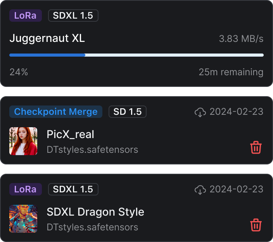Click the 3.83 MB/s speed indicator

tap(241, 39)
